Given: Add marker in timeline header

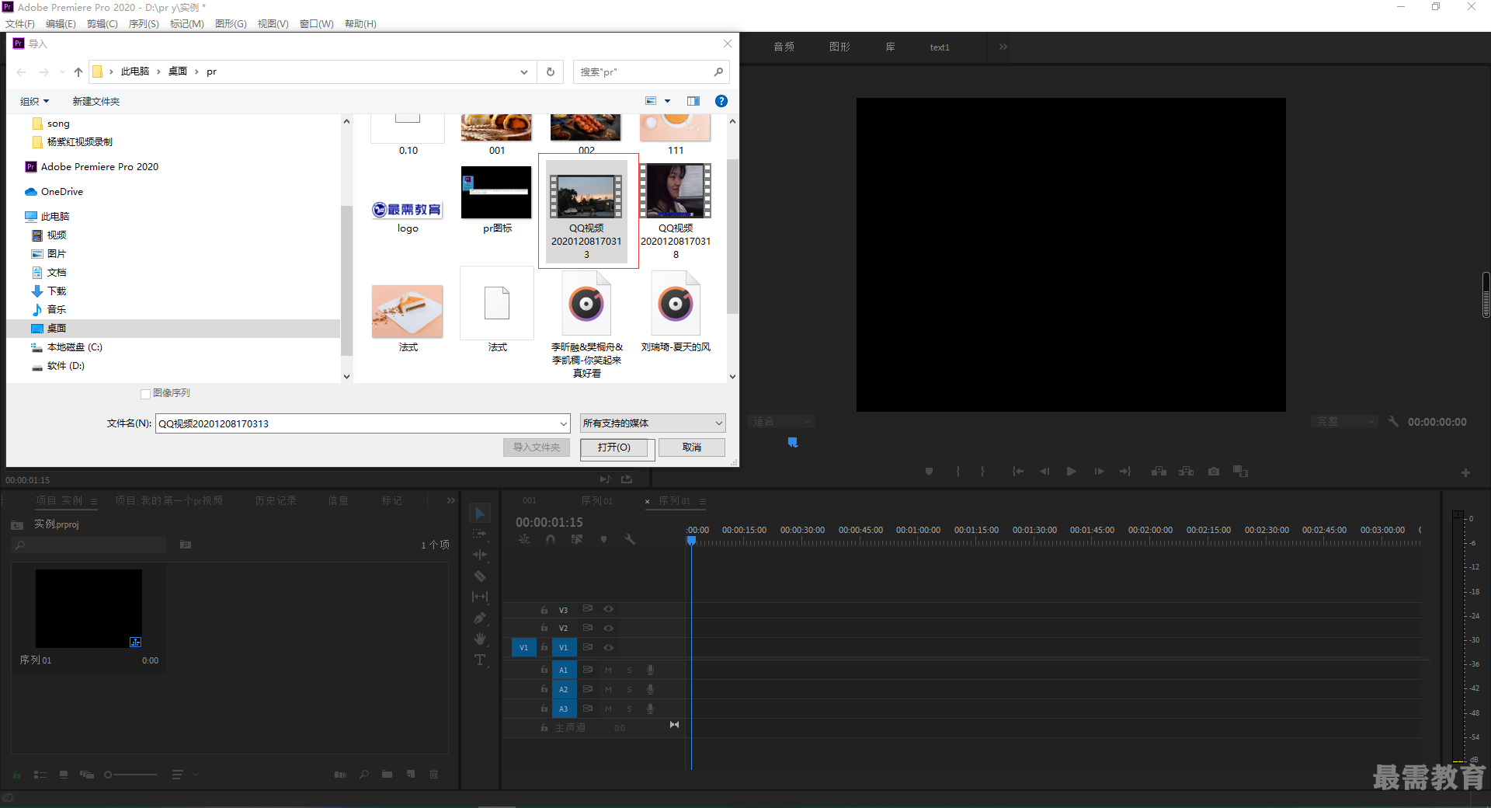Looking at the screenshot, I should pos(603,539).
